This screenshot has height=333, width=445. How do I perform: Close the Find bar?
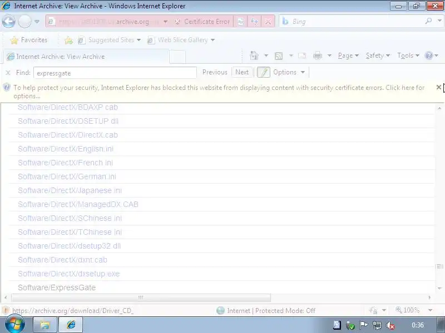[x=8, y=73]
